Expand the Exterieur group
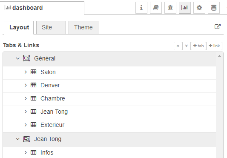 point(26,125)
